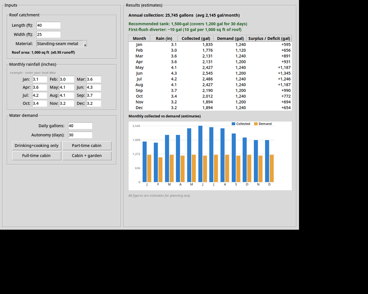Click the chart title Monthly collected vs demand
The image size is (368, 294).
tap(164, 116)
